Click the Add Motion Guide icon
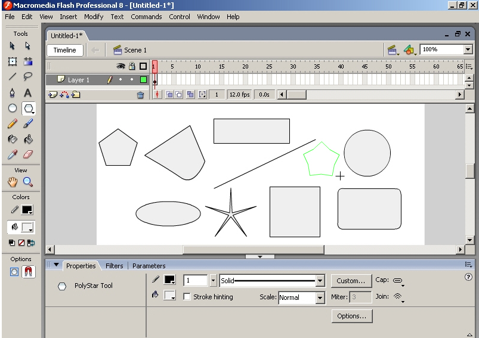 point(64,95)
